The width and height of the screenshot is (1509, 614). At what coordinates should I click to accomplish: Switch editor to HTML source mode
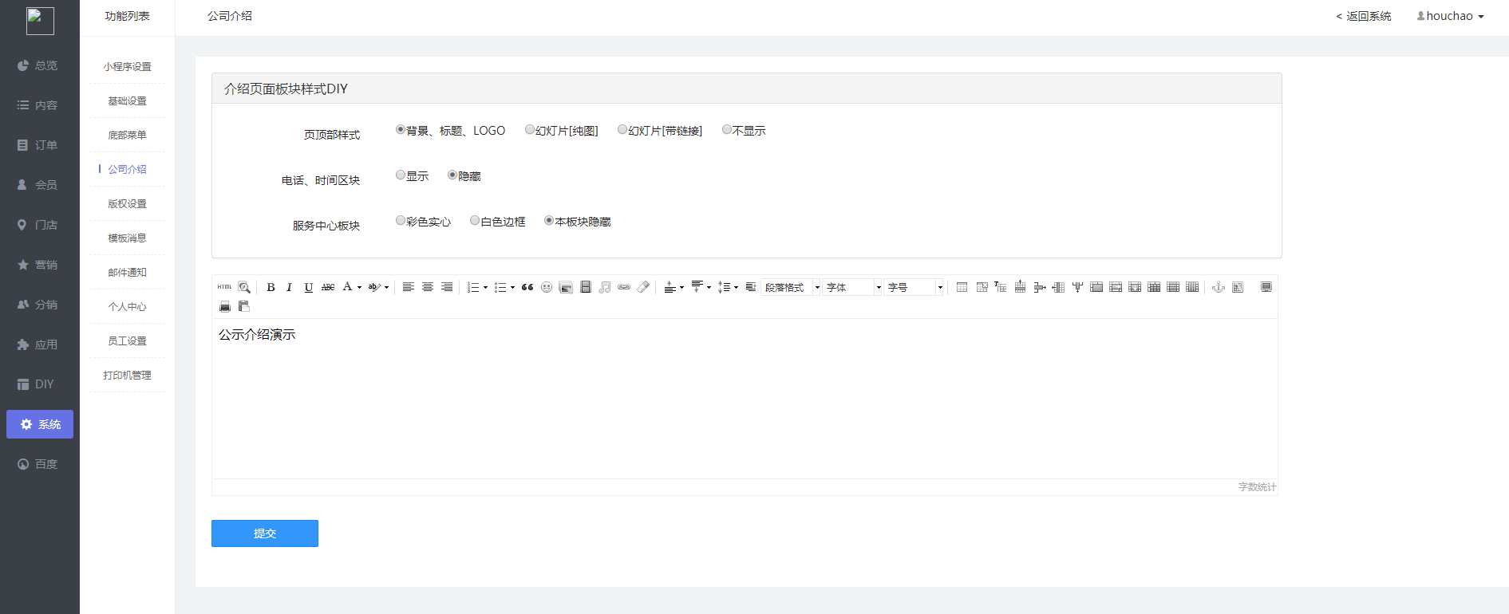click(225, 287)
